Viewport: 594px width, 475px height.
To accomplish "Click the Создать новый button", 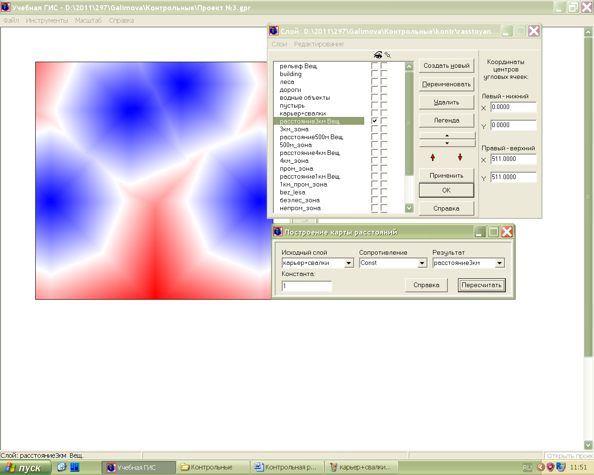I will (x=446, y=65).
